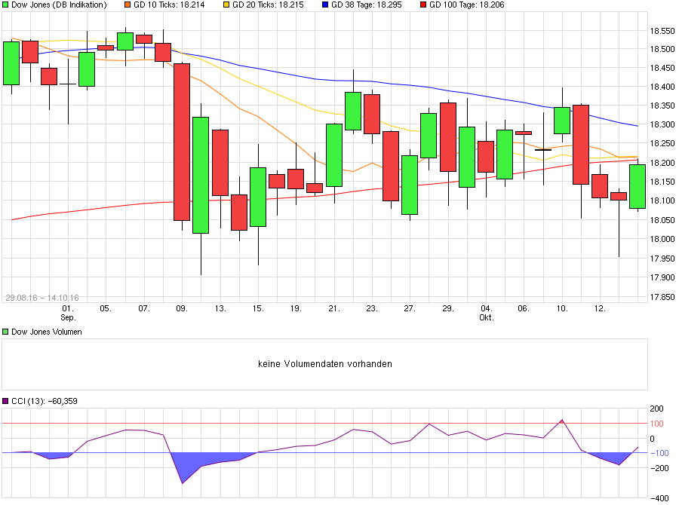Select 'GD 38 Tage: 18.295' legend label
The width and height of the screenshot is (679, 505).
point(367,5)
